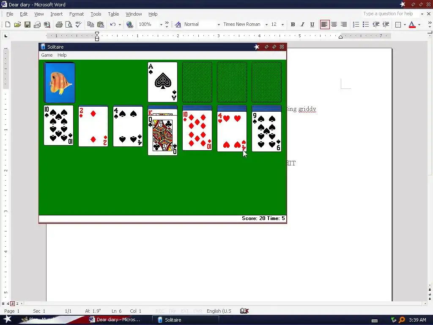Open the Table menu in Word
Viewport: 433px width, 325px height.
click(x=113, y=14)
